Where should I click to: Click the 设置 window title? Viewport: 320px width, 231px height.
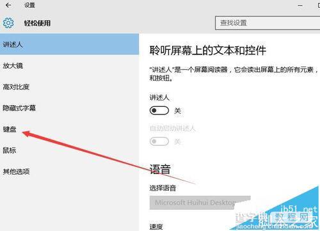pyautogui.click(x=29, y=5)
